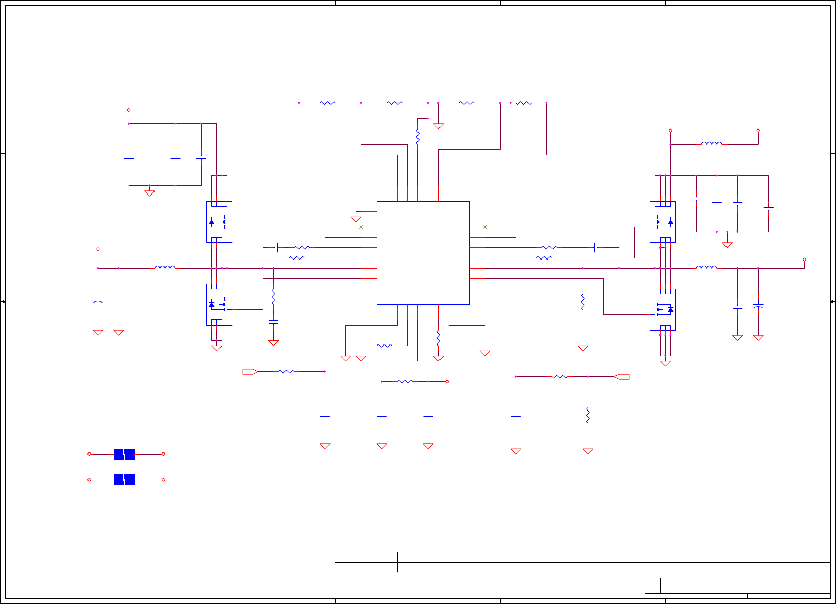
Task: Click the title block at the bottom right
Action: pos(583,575)
